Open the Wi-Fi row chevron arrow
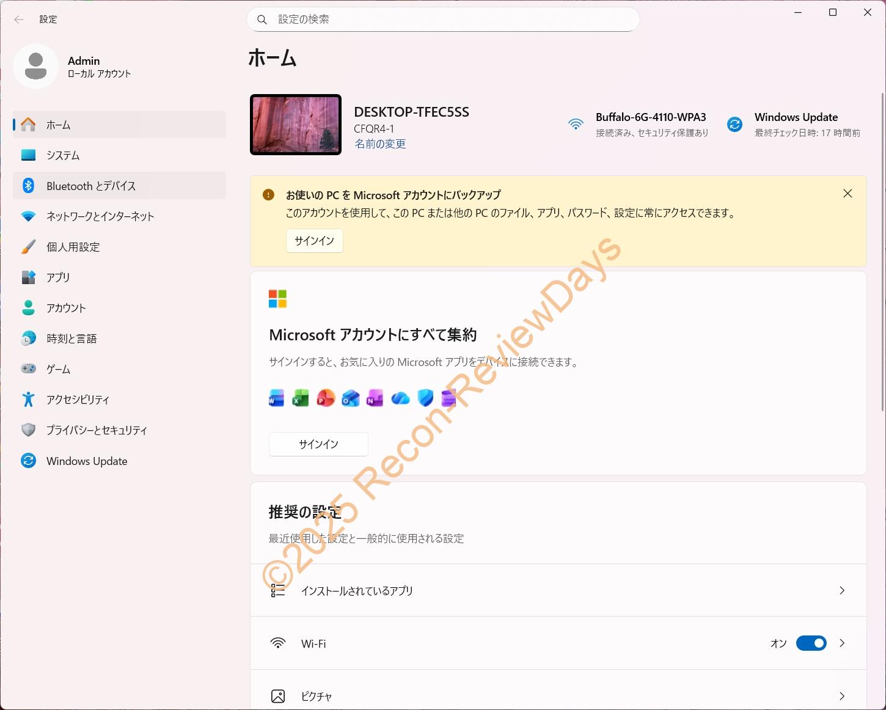 tap(842, 643)
